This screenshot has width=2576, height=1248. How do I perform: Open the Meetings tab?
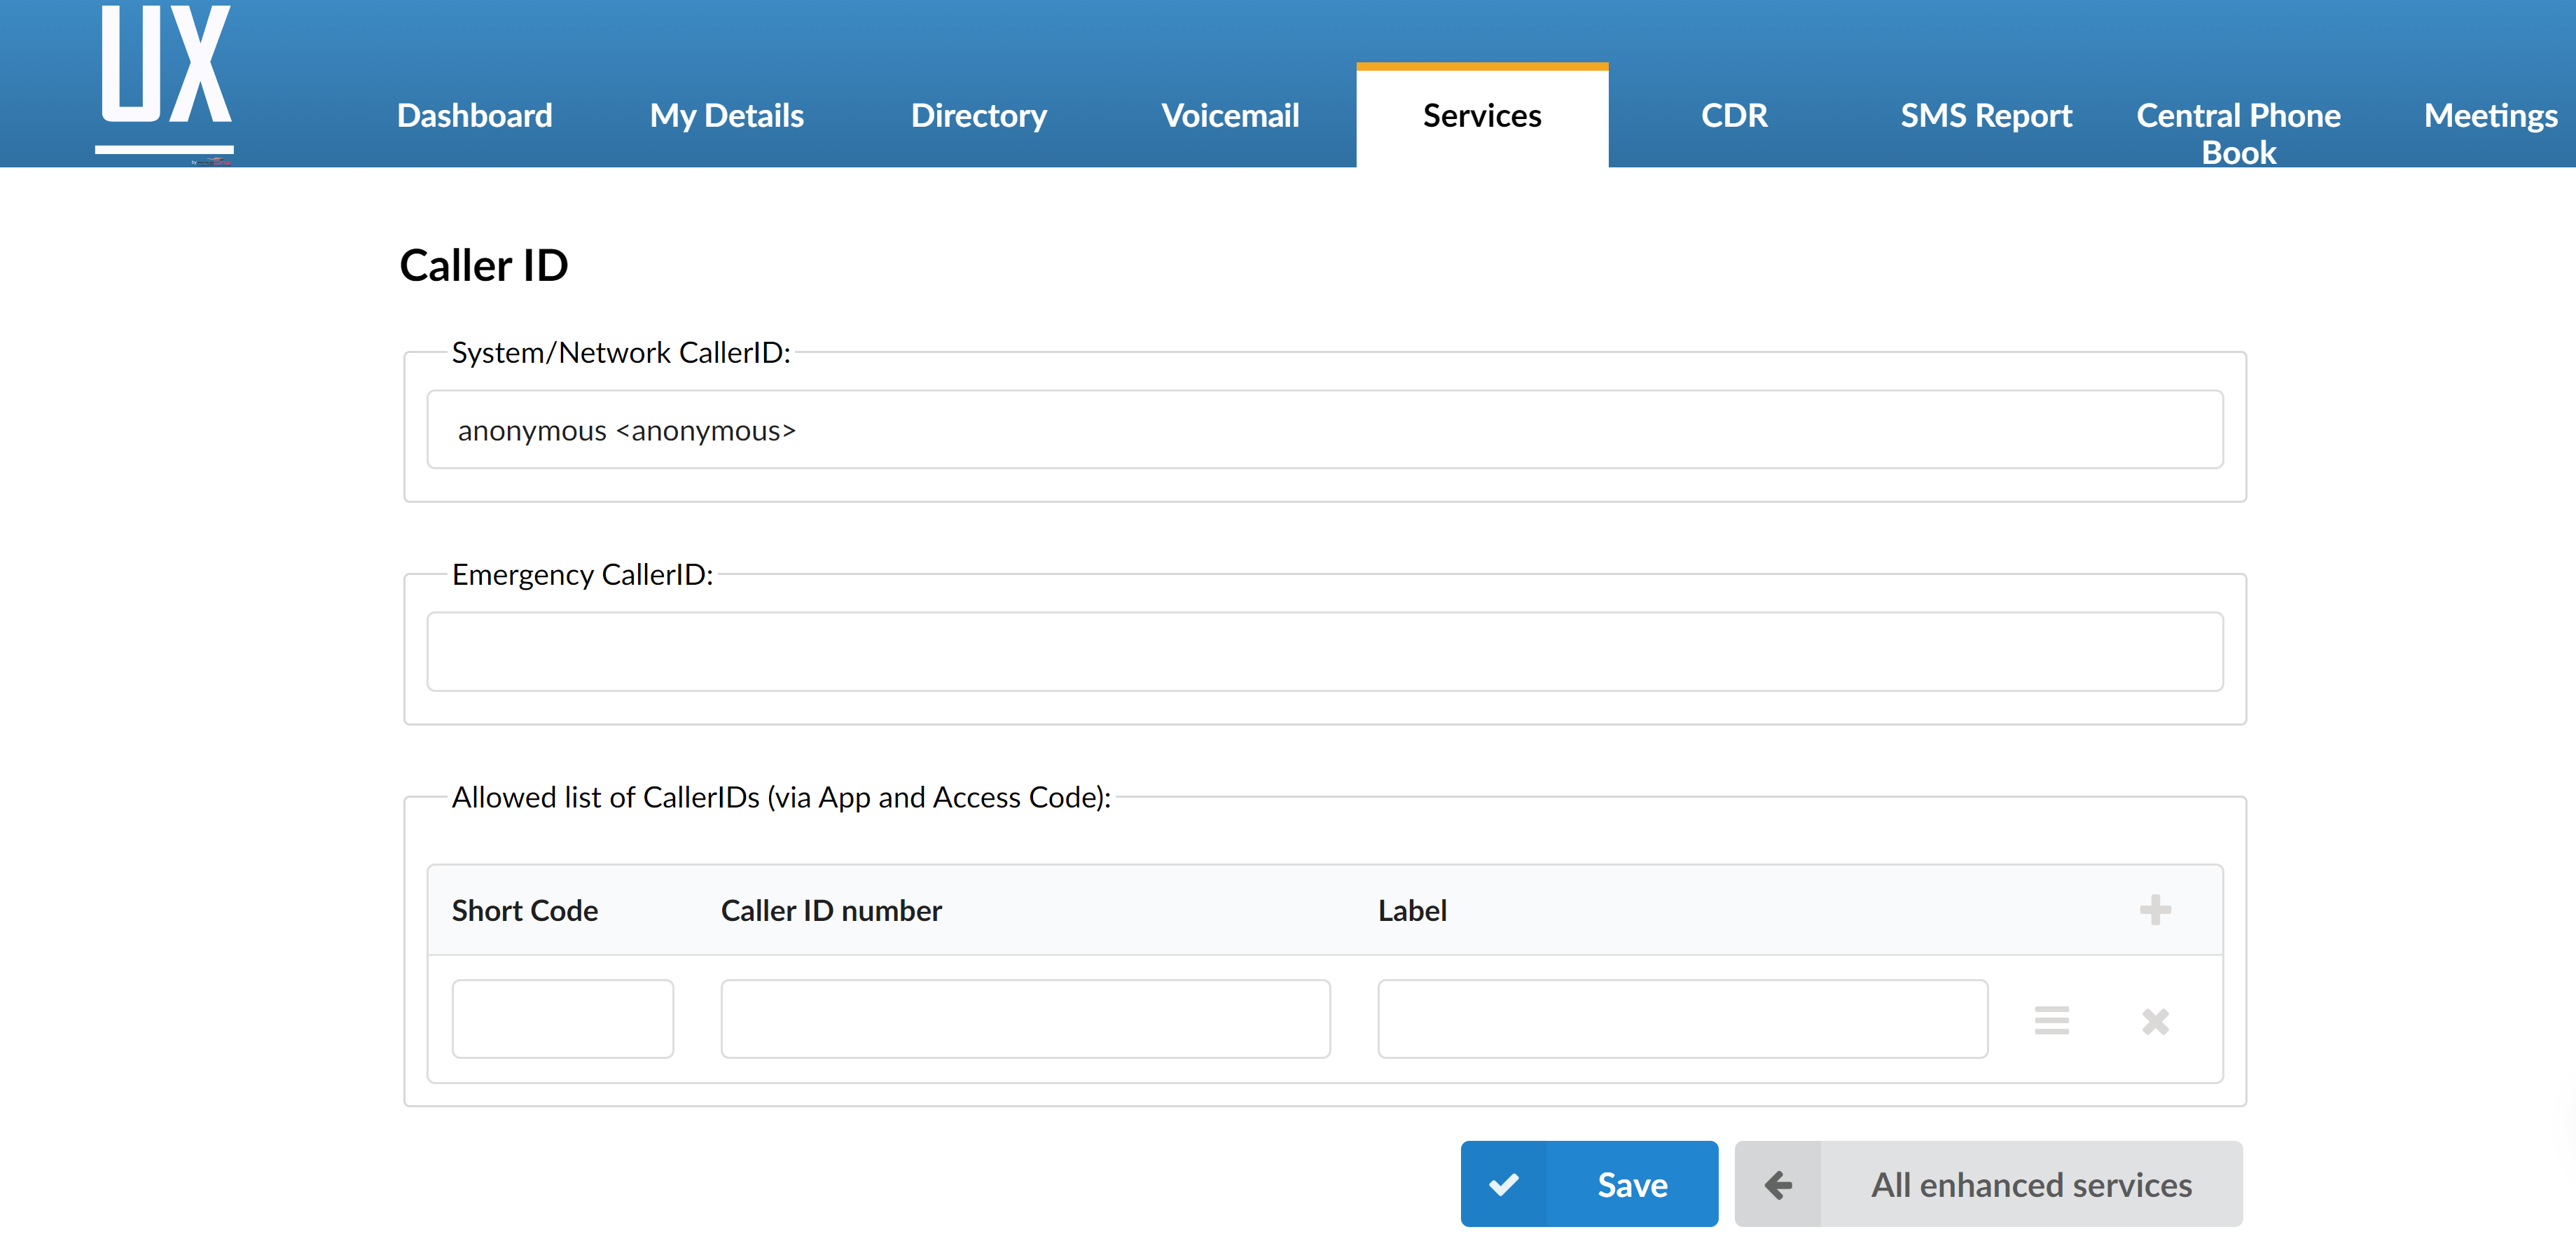point(2490,116)
